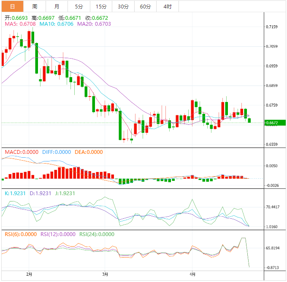Show the 30分 interval chart
Screen dimensions: 287x282
123,6
